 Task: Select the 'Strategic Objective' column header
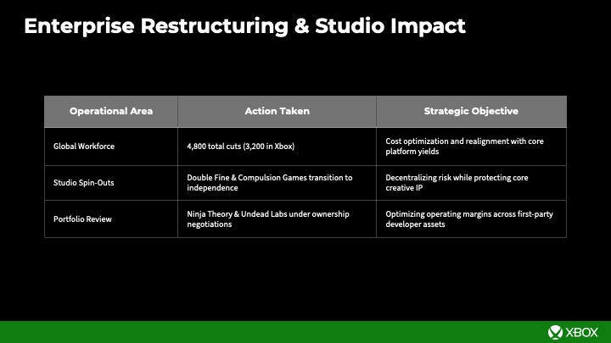pos(471,111)
